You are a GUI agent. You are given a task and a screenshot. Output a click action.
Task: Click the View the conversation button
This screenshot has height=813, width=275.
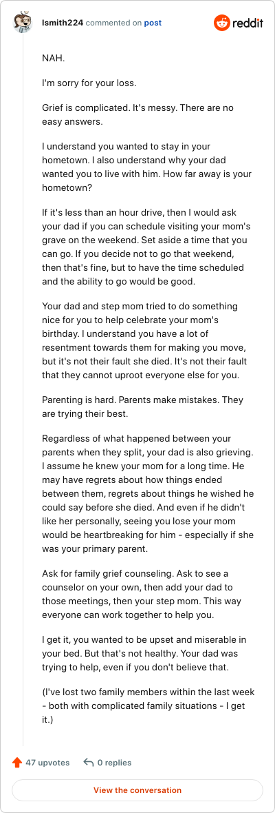coord(137,790)
